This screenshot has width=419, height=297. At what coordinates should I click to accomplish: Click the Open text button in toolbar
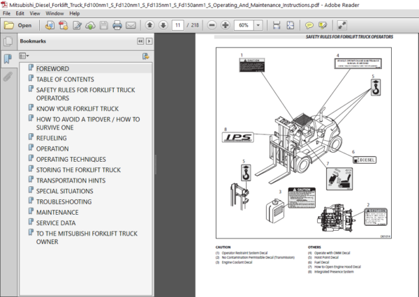point(24,25)
